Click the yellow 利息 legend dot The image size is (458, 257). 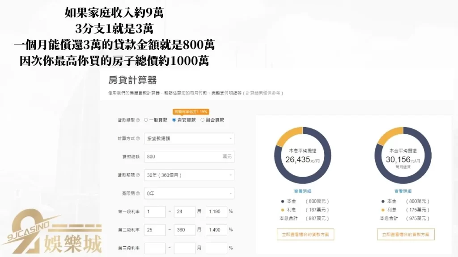tap(282, 210)
